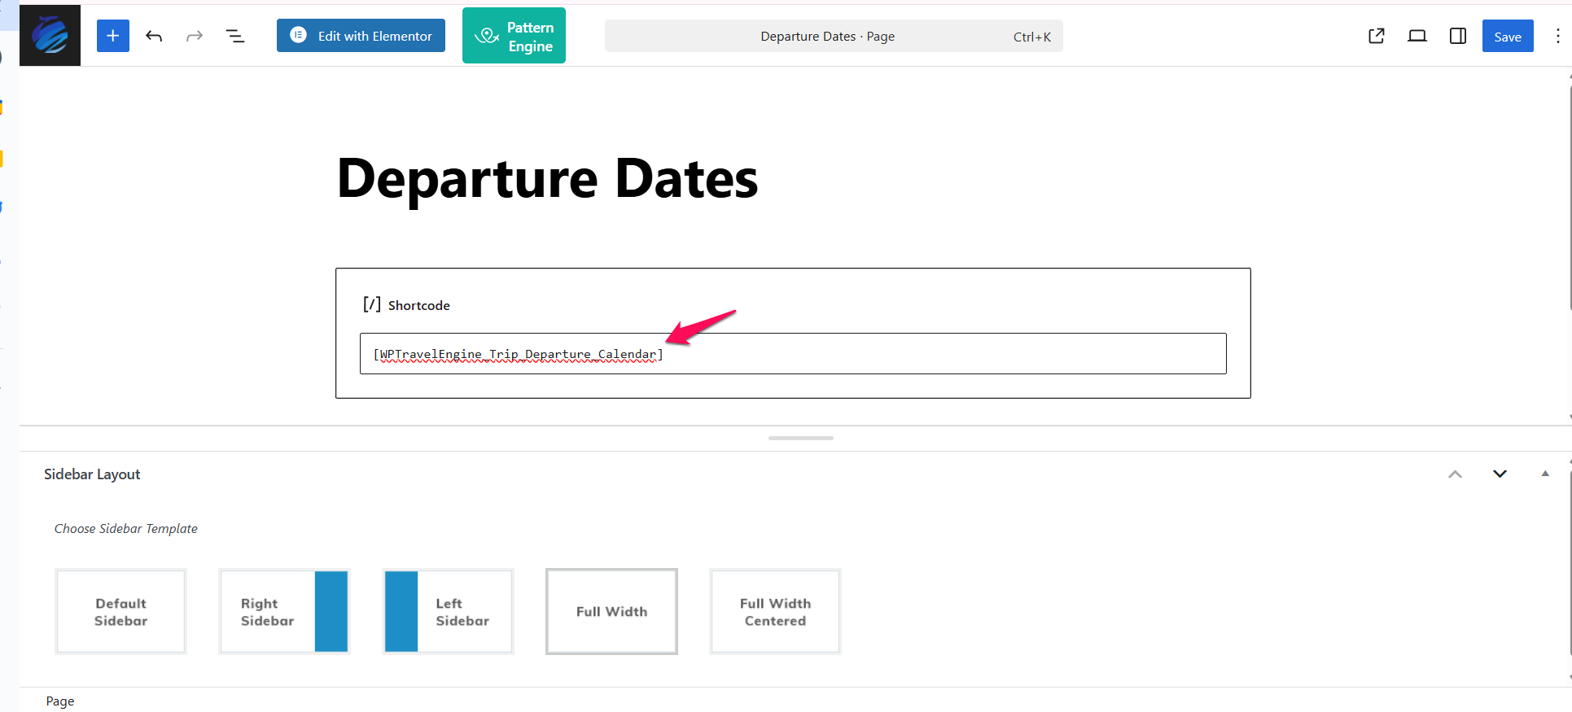
Task: Open the Document Overview list
Action: (x=235, y=36)
